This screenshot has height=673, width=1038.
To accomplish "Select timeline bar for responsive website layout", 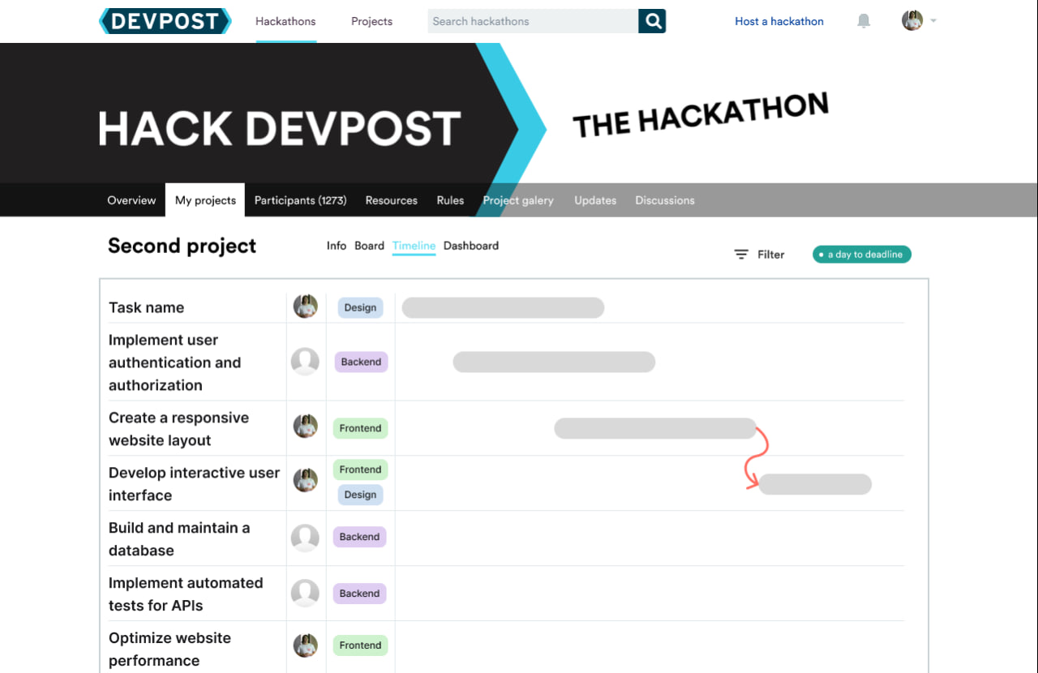I will 655,428.
